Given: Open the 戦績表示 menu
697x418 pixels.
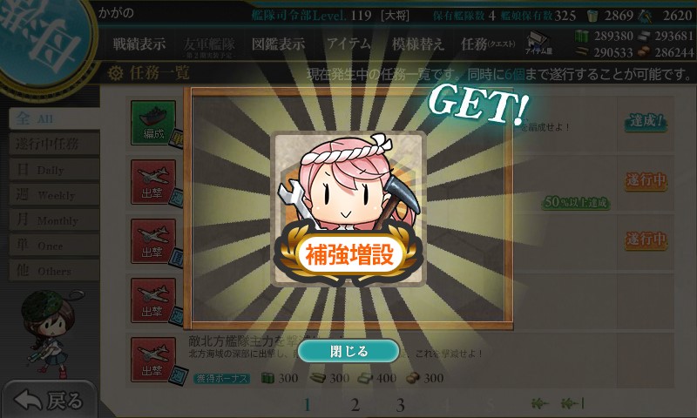Looking at the screenshot, I should pos(139,44).
